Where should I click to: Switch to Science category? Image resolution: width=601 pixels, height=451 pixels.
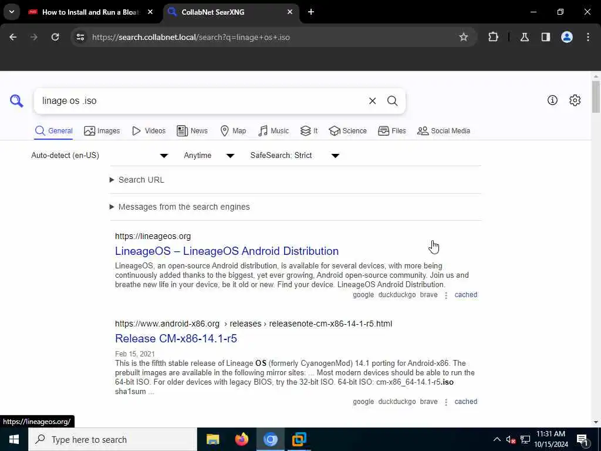pos(347,131)
